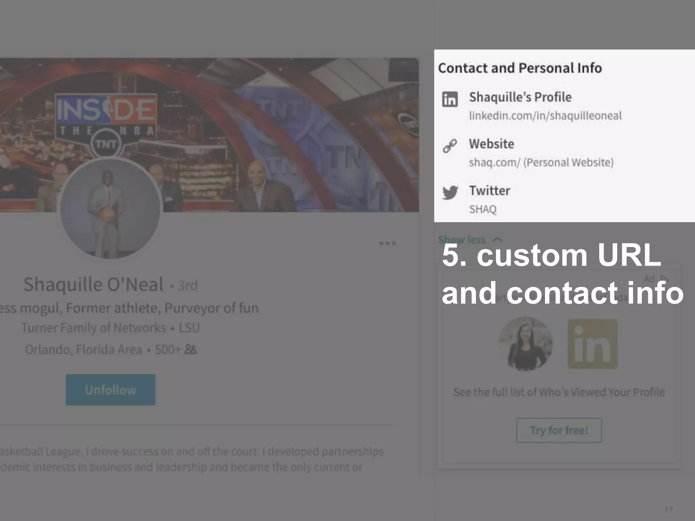Open the SHAQ Twitter handle link
The height and width of the screenshot is (521, 695).
coord(483,209)
